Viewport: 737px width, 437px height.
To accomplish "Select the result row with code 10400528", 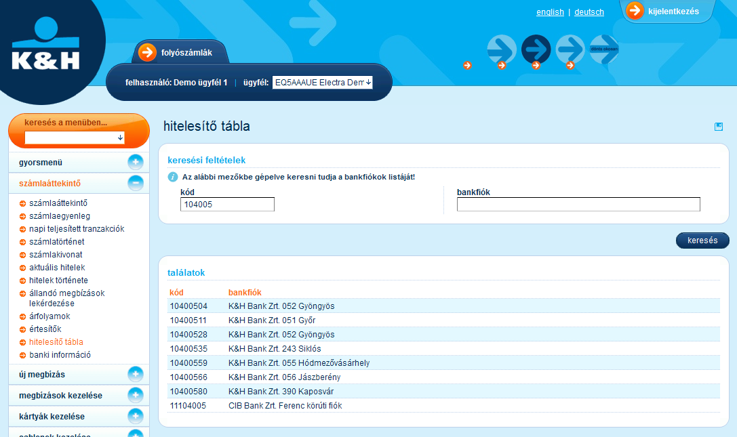I will pyautogui.click(x=443, y=335).
